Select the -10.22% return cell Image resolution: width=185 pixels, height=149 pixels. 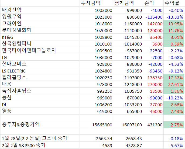click(x=174, y=98)
